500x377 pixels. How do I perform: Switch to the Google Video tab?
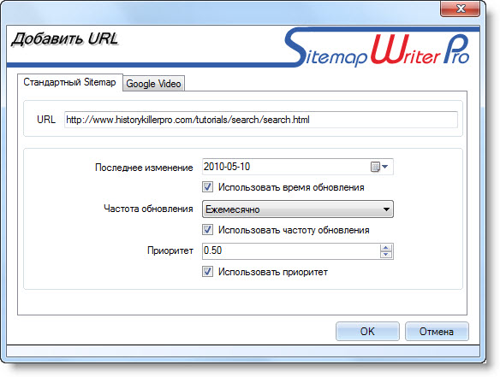(x=153, y=84)
